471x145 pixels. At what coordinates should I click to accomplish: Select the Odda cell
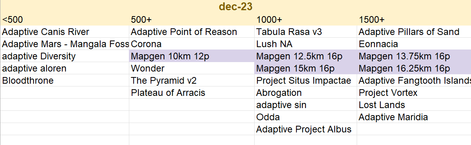tap(305, 117)
